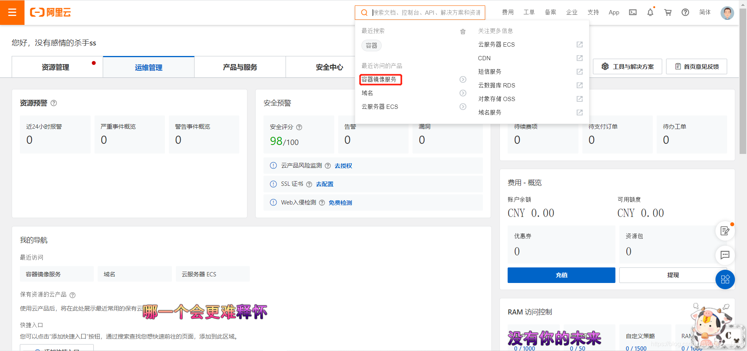
Task: Open the user avatar menu
Action: tap(727, 13)
